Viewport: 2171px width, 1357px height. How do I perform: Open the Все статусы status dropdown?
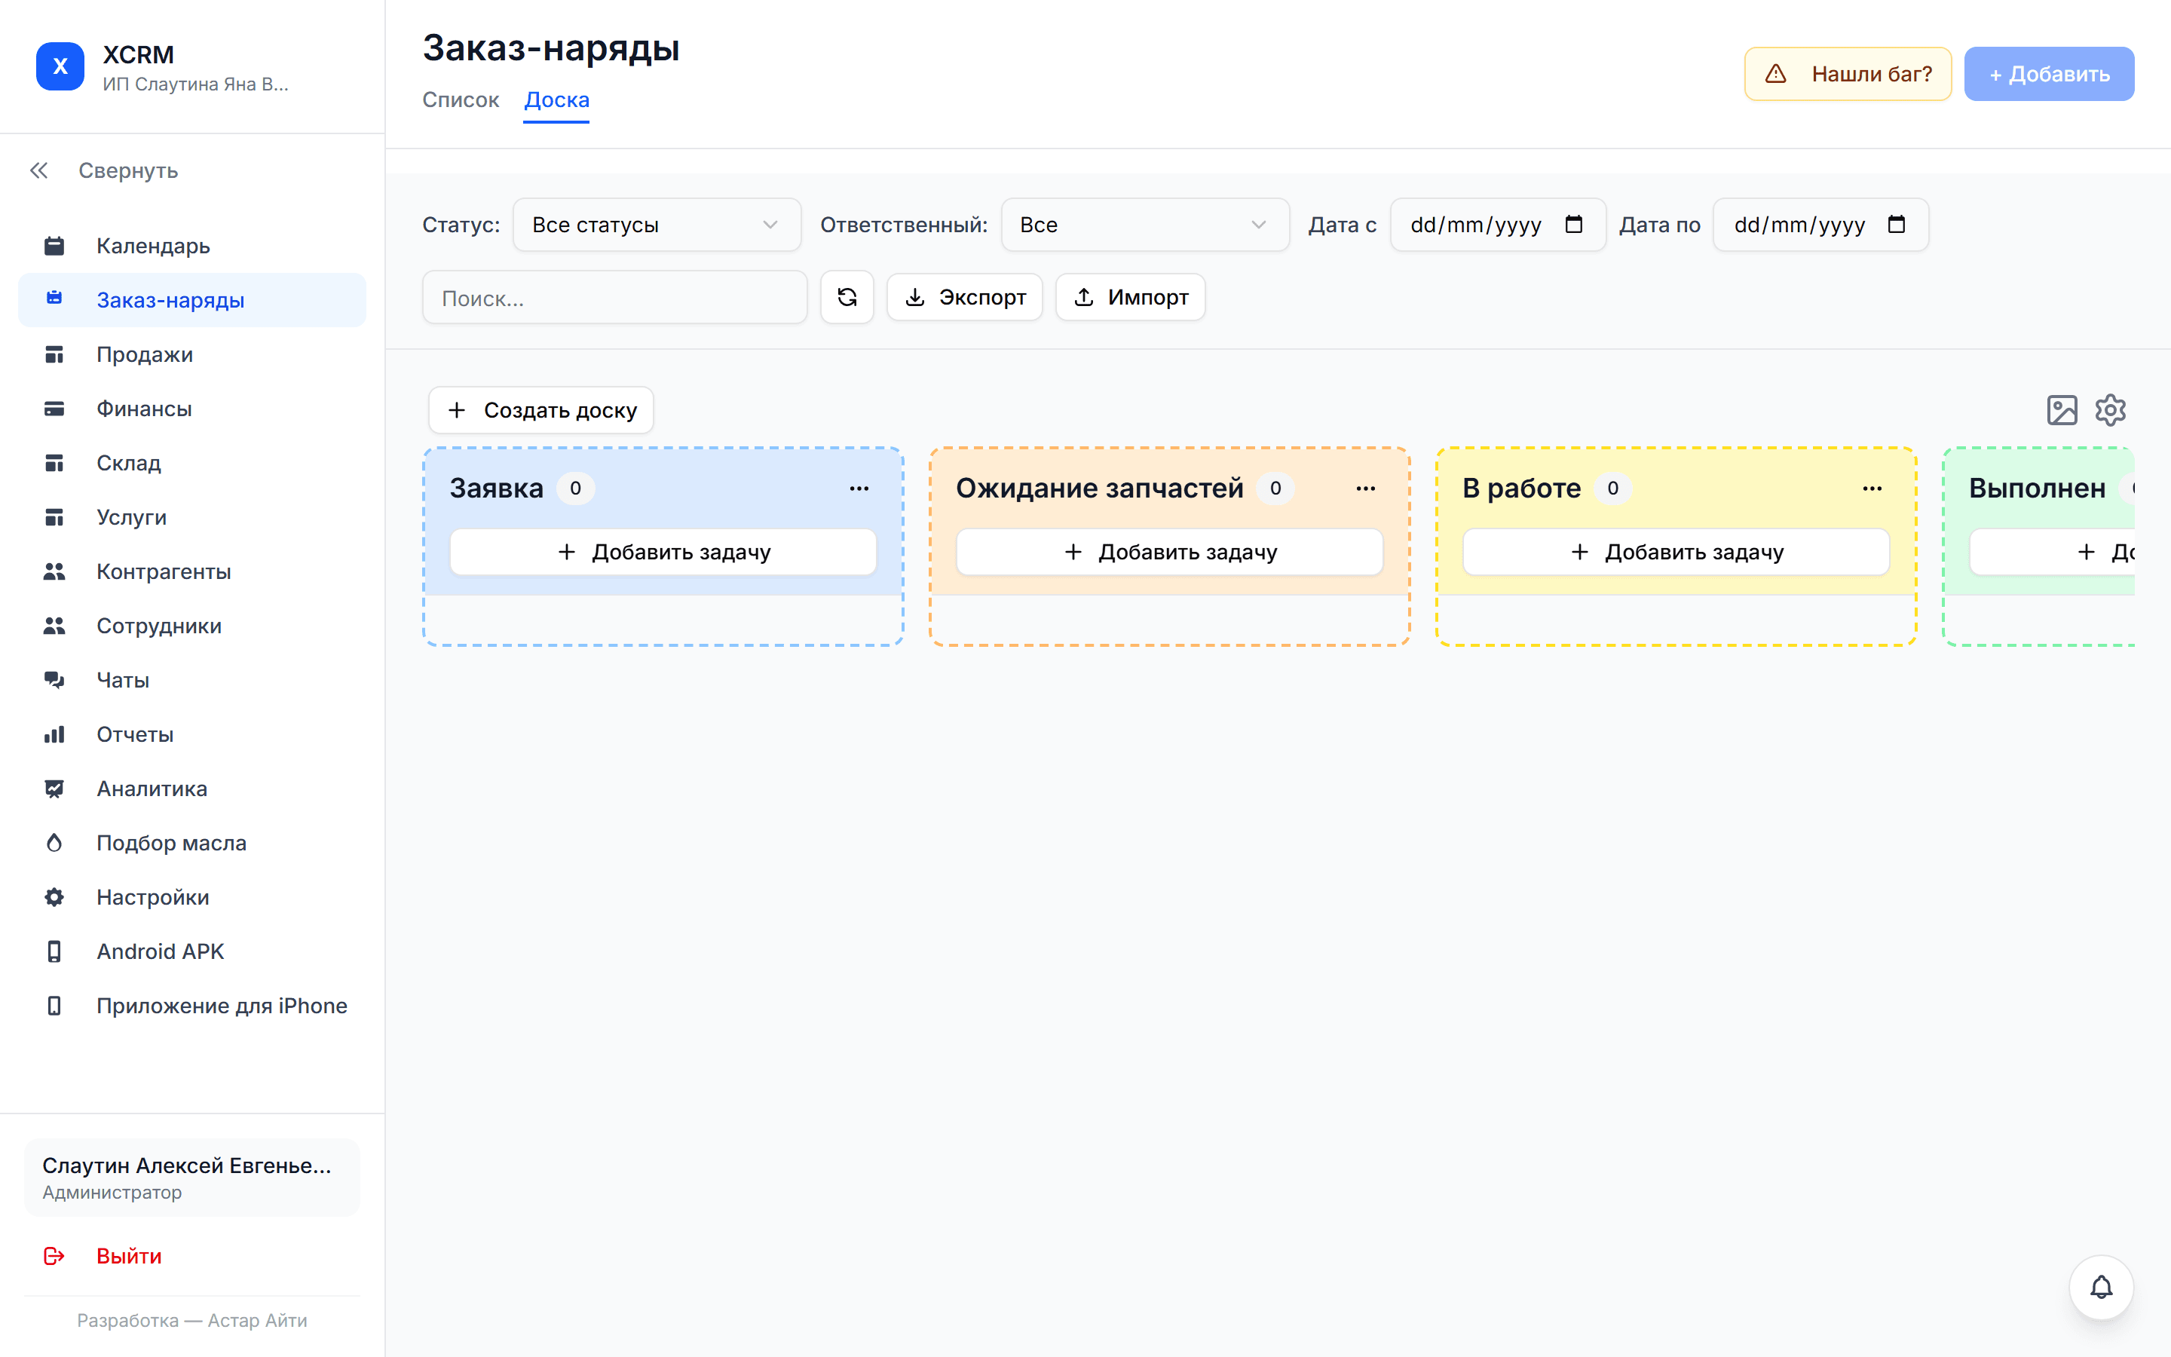[x=657, y=225]
